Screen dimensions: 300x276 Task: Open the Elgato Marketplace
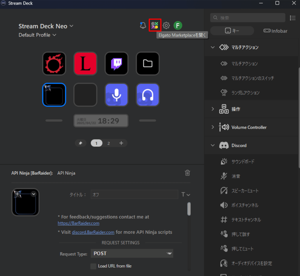pos(155,25)
